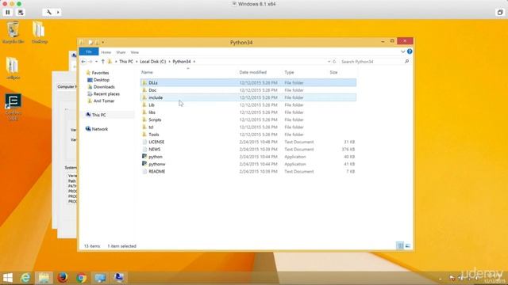Switch to Large icons view in status bar
Viewport: 508px width, 285px height.
coord(407,246)
